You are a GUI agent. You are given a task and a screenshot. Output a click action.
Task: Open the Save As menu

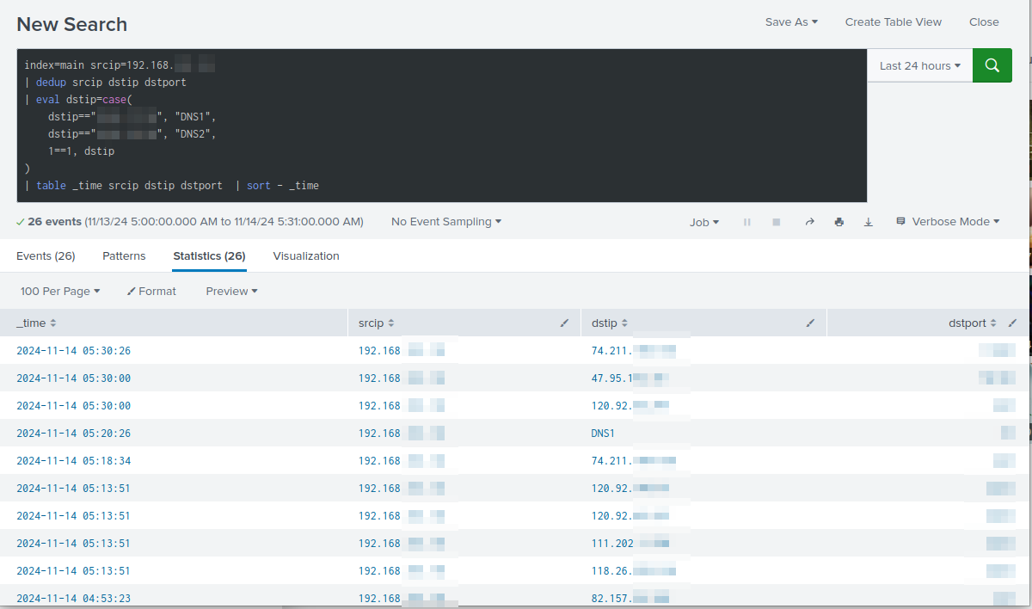(x=791, y=22)
